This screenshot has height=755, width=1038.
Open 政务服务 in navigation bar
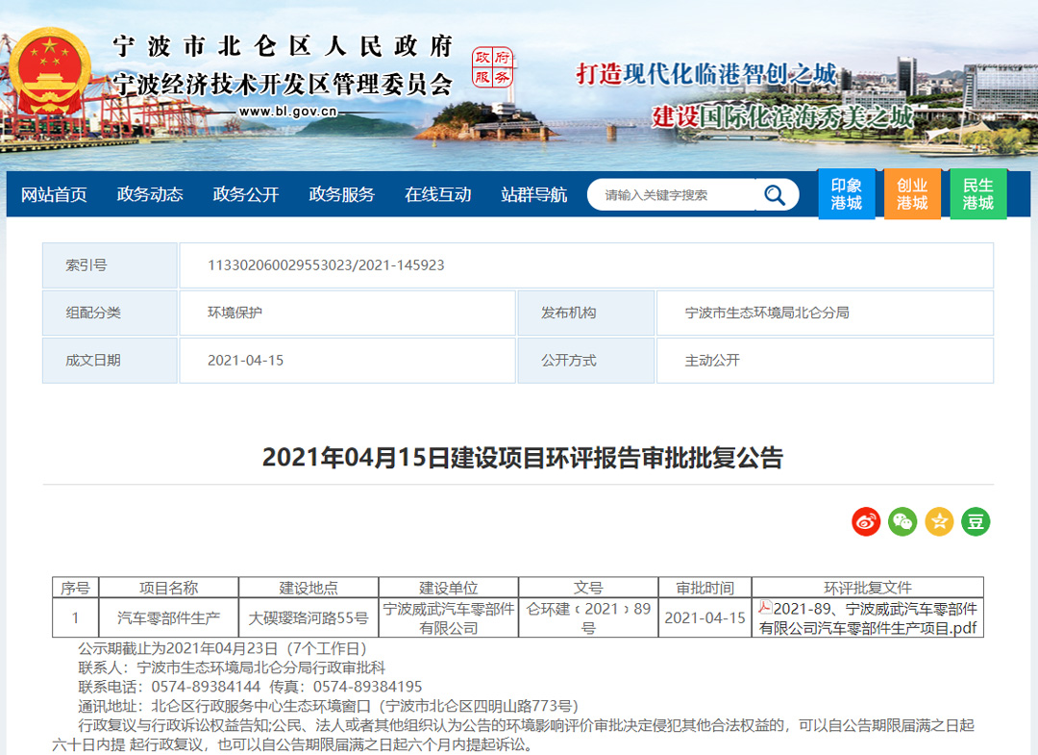click(342, 195)
